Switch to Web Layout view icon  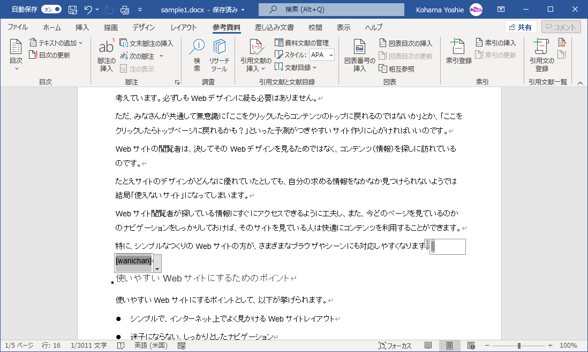(x=471, y=346)
